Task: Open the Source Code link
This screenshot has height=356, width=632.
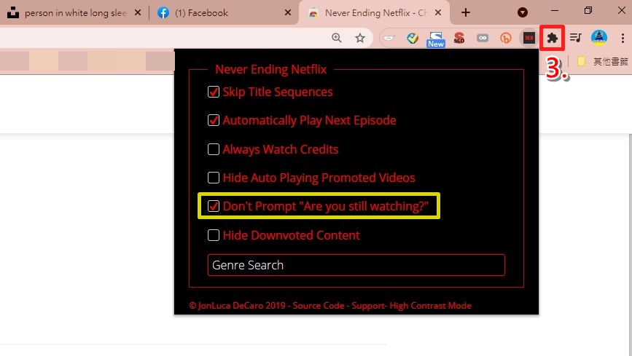Action: coord(319,306)
